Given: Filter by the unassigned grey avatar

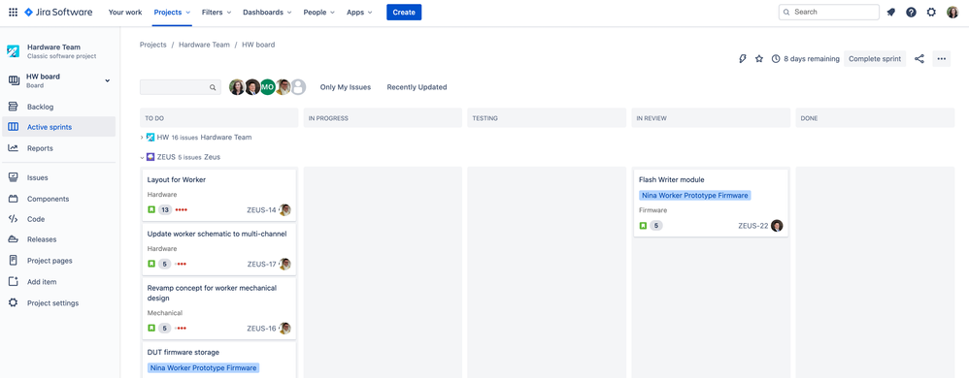Looking at the screenshot, I should (x=298, y=87).
